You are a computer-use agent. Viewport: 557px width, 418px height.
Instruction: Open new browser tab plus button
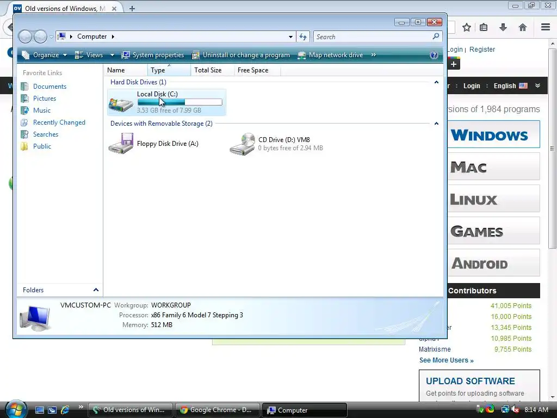point(132,9)
